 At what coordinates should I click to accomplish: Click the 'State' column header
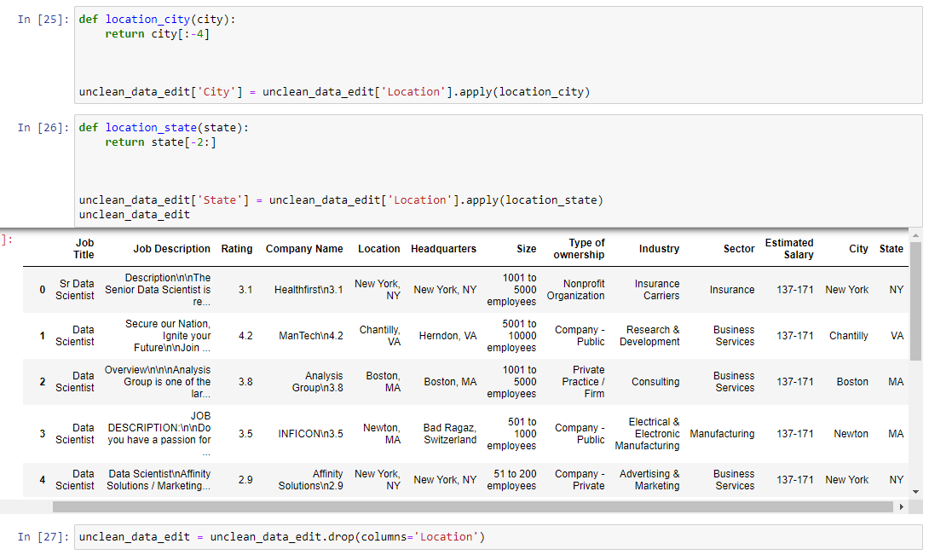tap(891, 249)
